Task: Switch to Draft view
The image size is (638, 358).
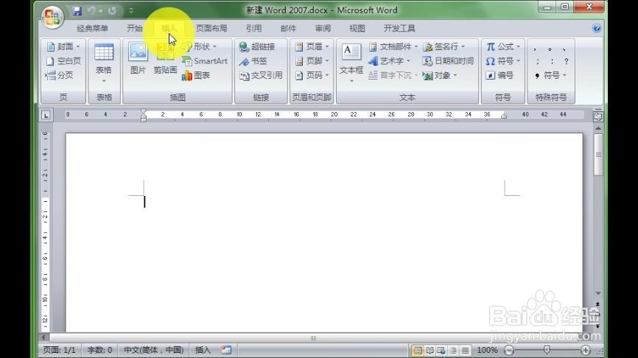Action: [x=465, y=350]
